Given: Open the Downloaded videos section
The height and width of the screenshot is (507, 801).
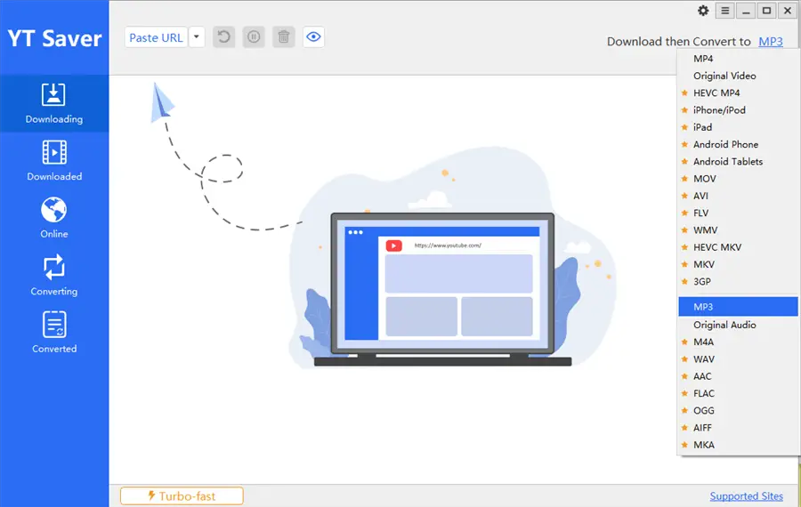Looking at the screenshot, I should (x=54, y=161).
